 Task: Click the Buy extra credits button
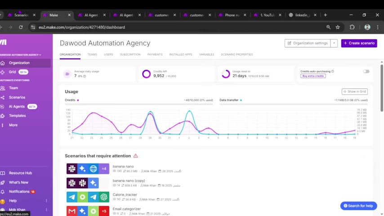tap(313, 76)
